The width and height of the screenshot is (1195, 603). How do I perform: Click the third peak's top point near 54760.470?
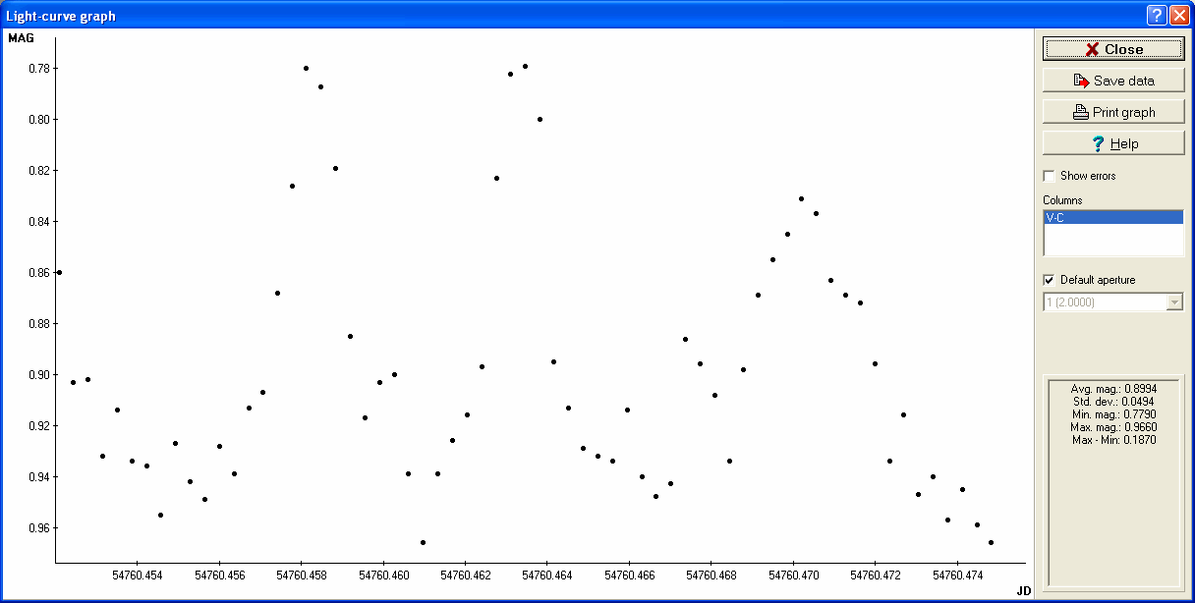pyautogui.click(x=801, y=198)
